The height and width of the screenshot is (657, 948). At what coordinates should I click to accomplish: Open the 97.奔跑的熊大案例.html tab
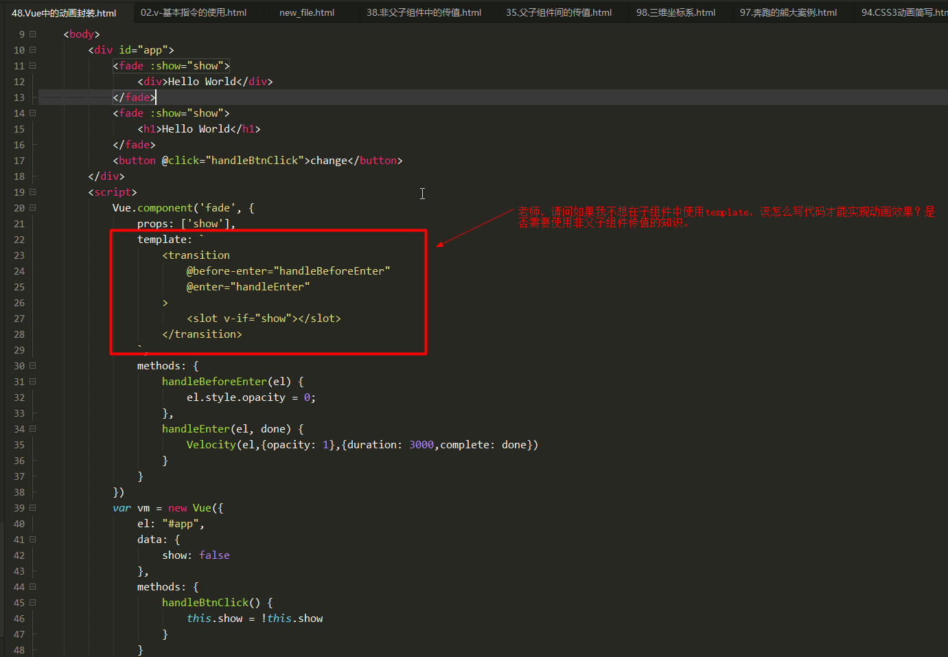[x=788, y=12]
